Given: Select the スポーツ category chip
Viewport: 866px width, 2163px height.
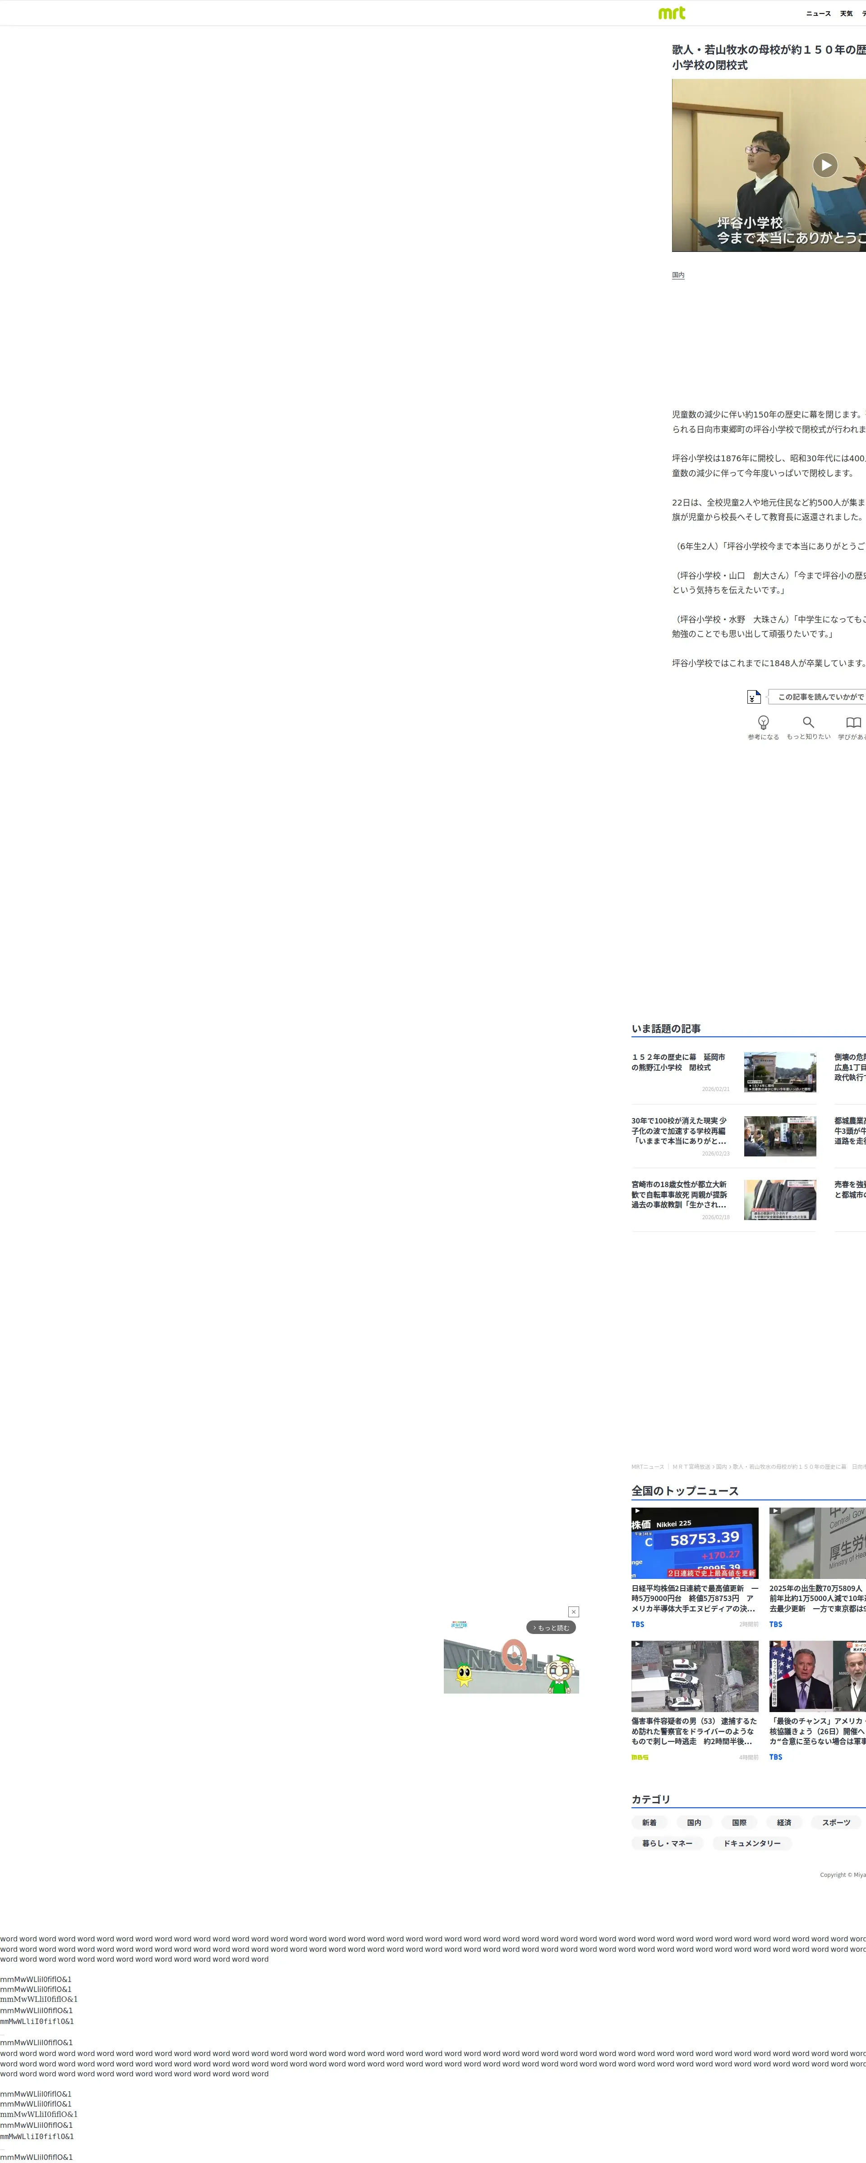Looking at the screenshot, I should point(835,1822).
